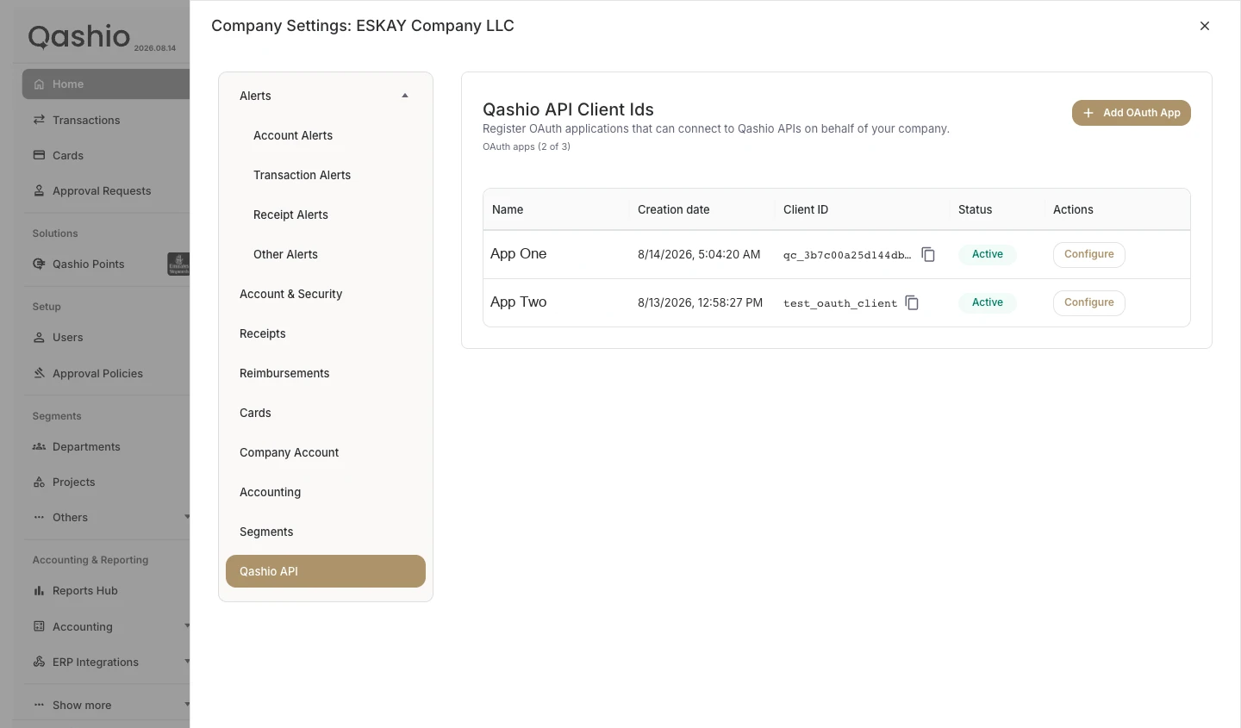Click the Approval Requests person icon
Screen dimensions: 1241x728
[39, 190]
